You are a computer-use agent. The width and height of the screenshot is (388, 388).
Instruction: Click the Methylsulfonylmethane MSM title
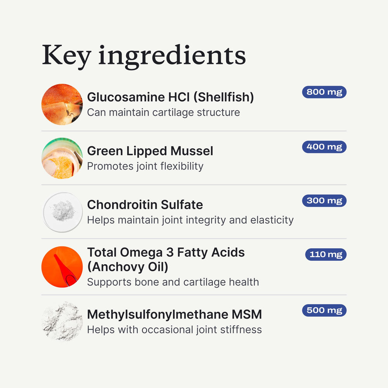pos(175,315)
